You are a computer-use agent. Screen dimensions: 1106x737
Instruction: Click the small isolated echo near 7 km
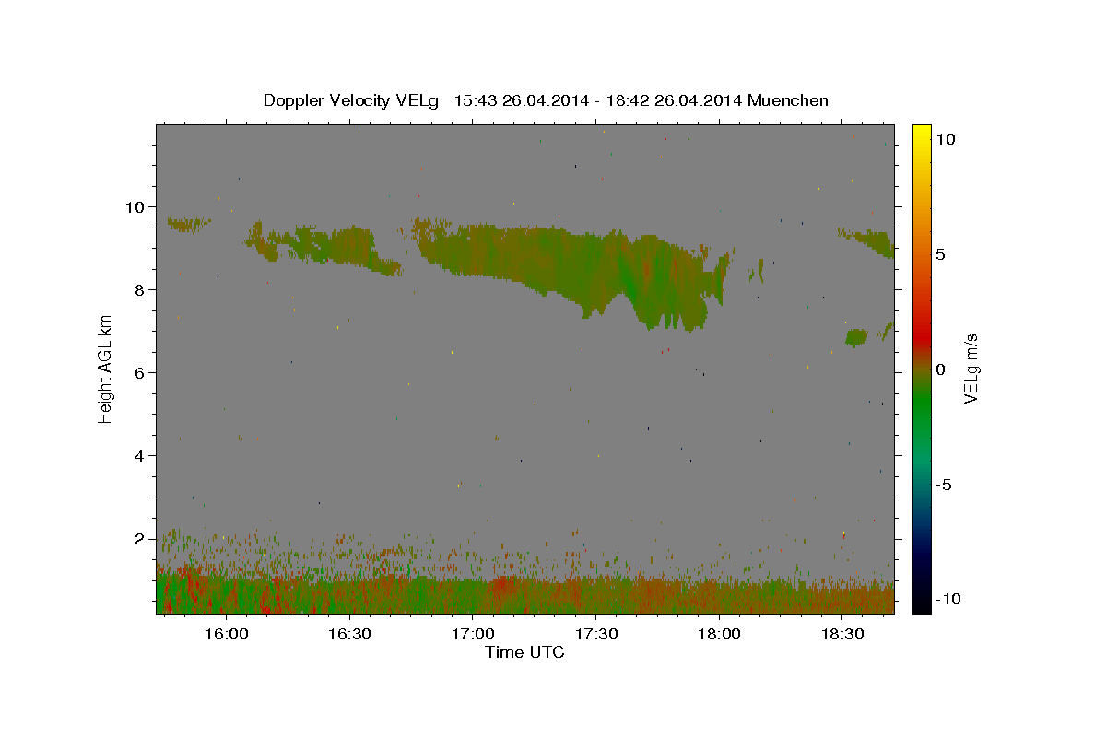click(856, 337)
